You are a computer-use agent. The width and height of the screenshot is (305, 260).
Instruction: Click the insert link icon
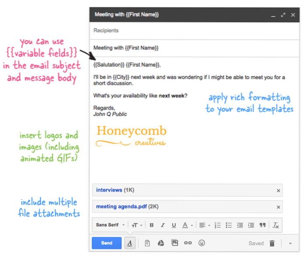pyautogui.click(x=188, y=243)
